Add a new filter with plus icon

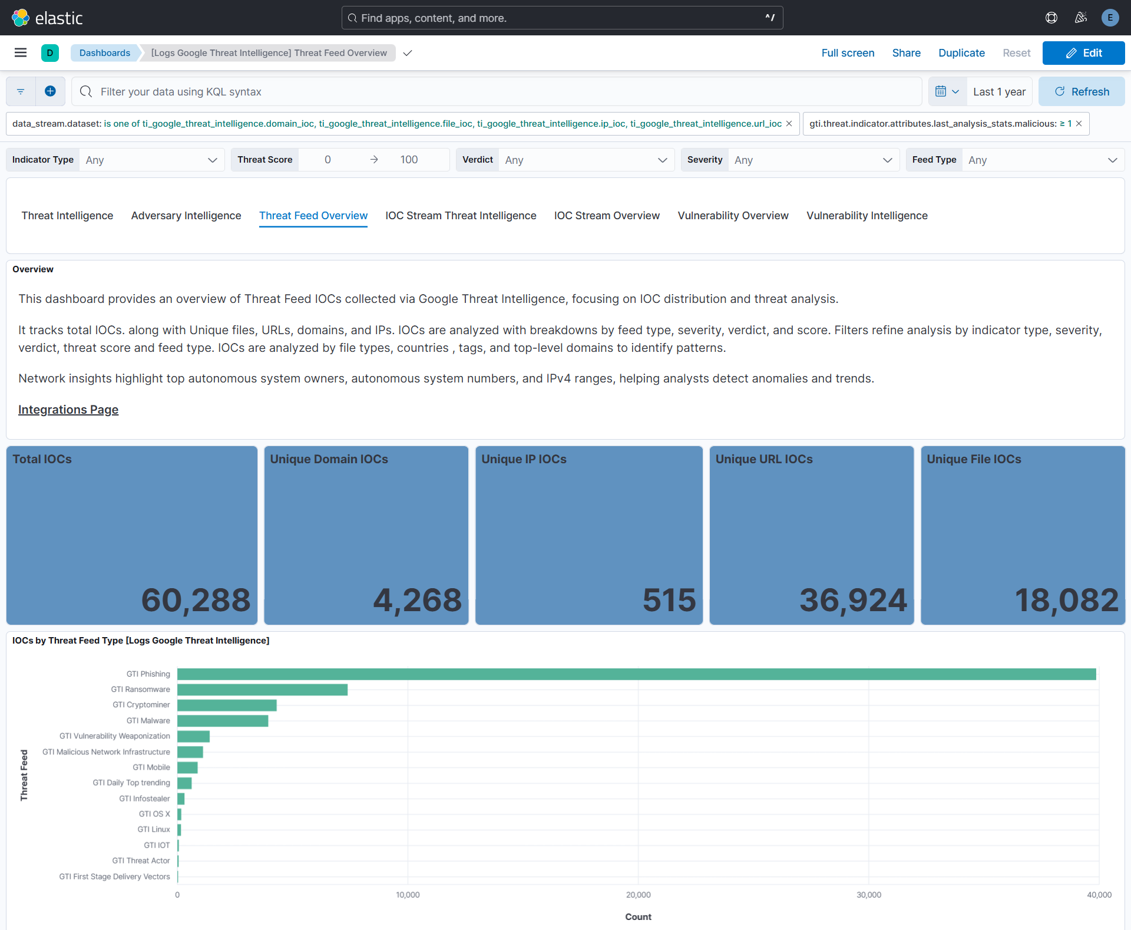[50, 91]
